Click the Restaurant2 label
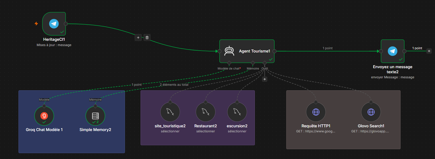This screenshot has height=159, width=435. pyautogui.click(x=206, y=126)
